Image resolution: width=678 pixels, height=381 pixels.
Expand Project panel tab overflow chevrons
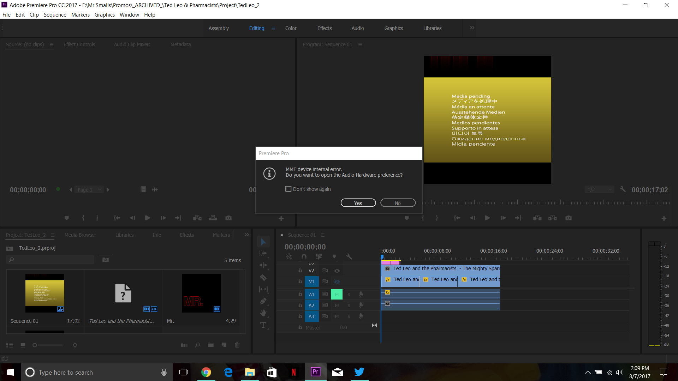(247, 235)
